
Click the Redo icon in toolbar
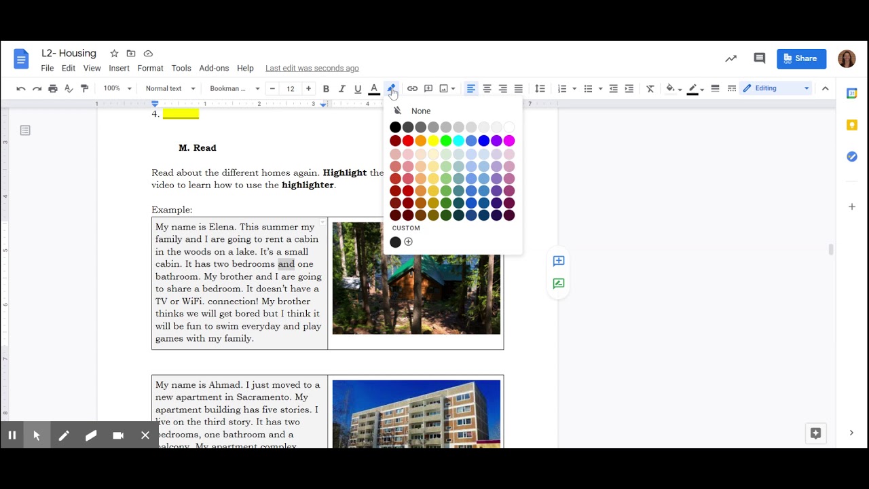tap(37, 88)
